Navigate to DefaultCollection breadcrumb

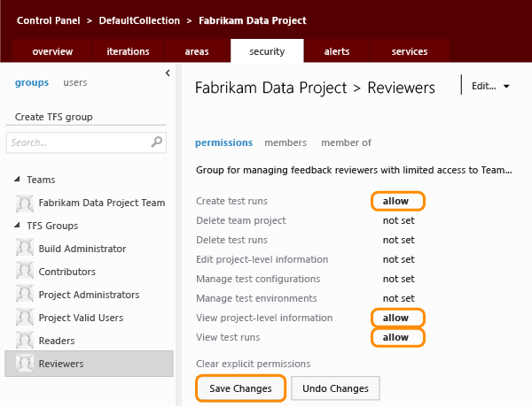pos(139,20)
